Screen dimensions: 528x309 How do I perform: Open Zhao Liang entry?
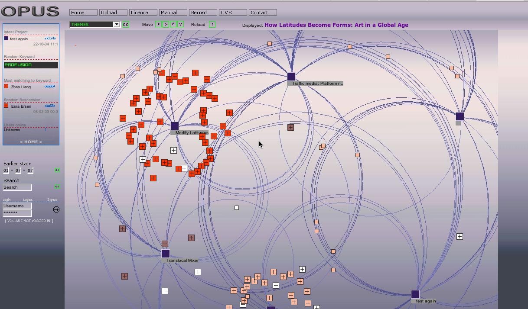(x=21, y=87)
